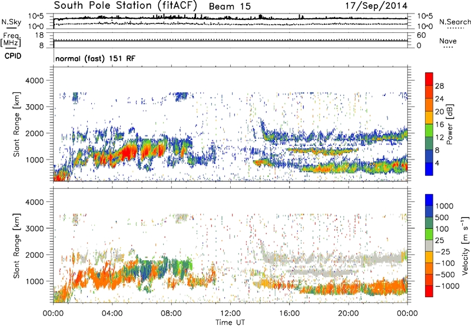Click the 'N.Sky' legend label
471x326 pixels.
11,22
